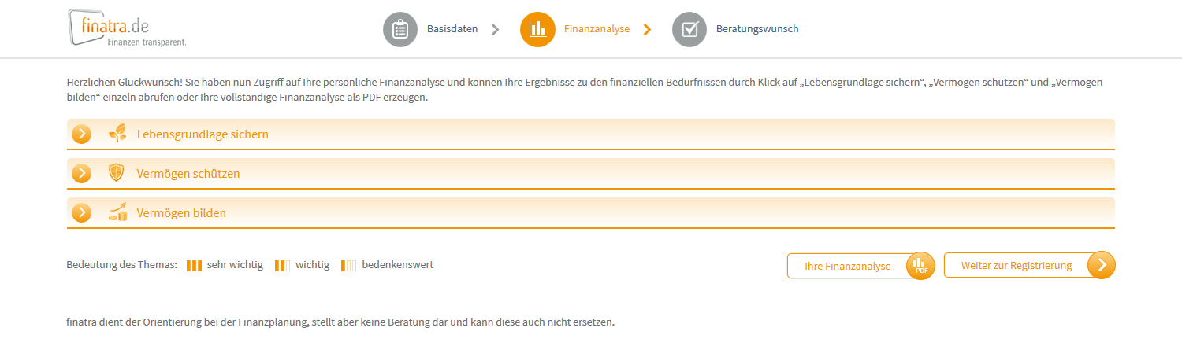Go to the Basisdaten step label

(452, 29)
